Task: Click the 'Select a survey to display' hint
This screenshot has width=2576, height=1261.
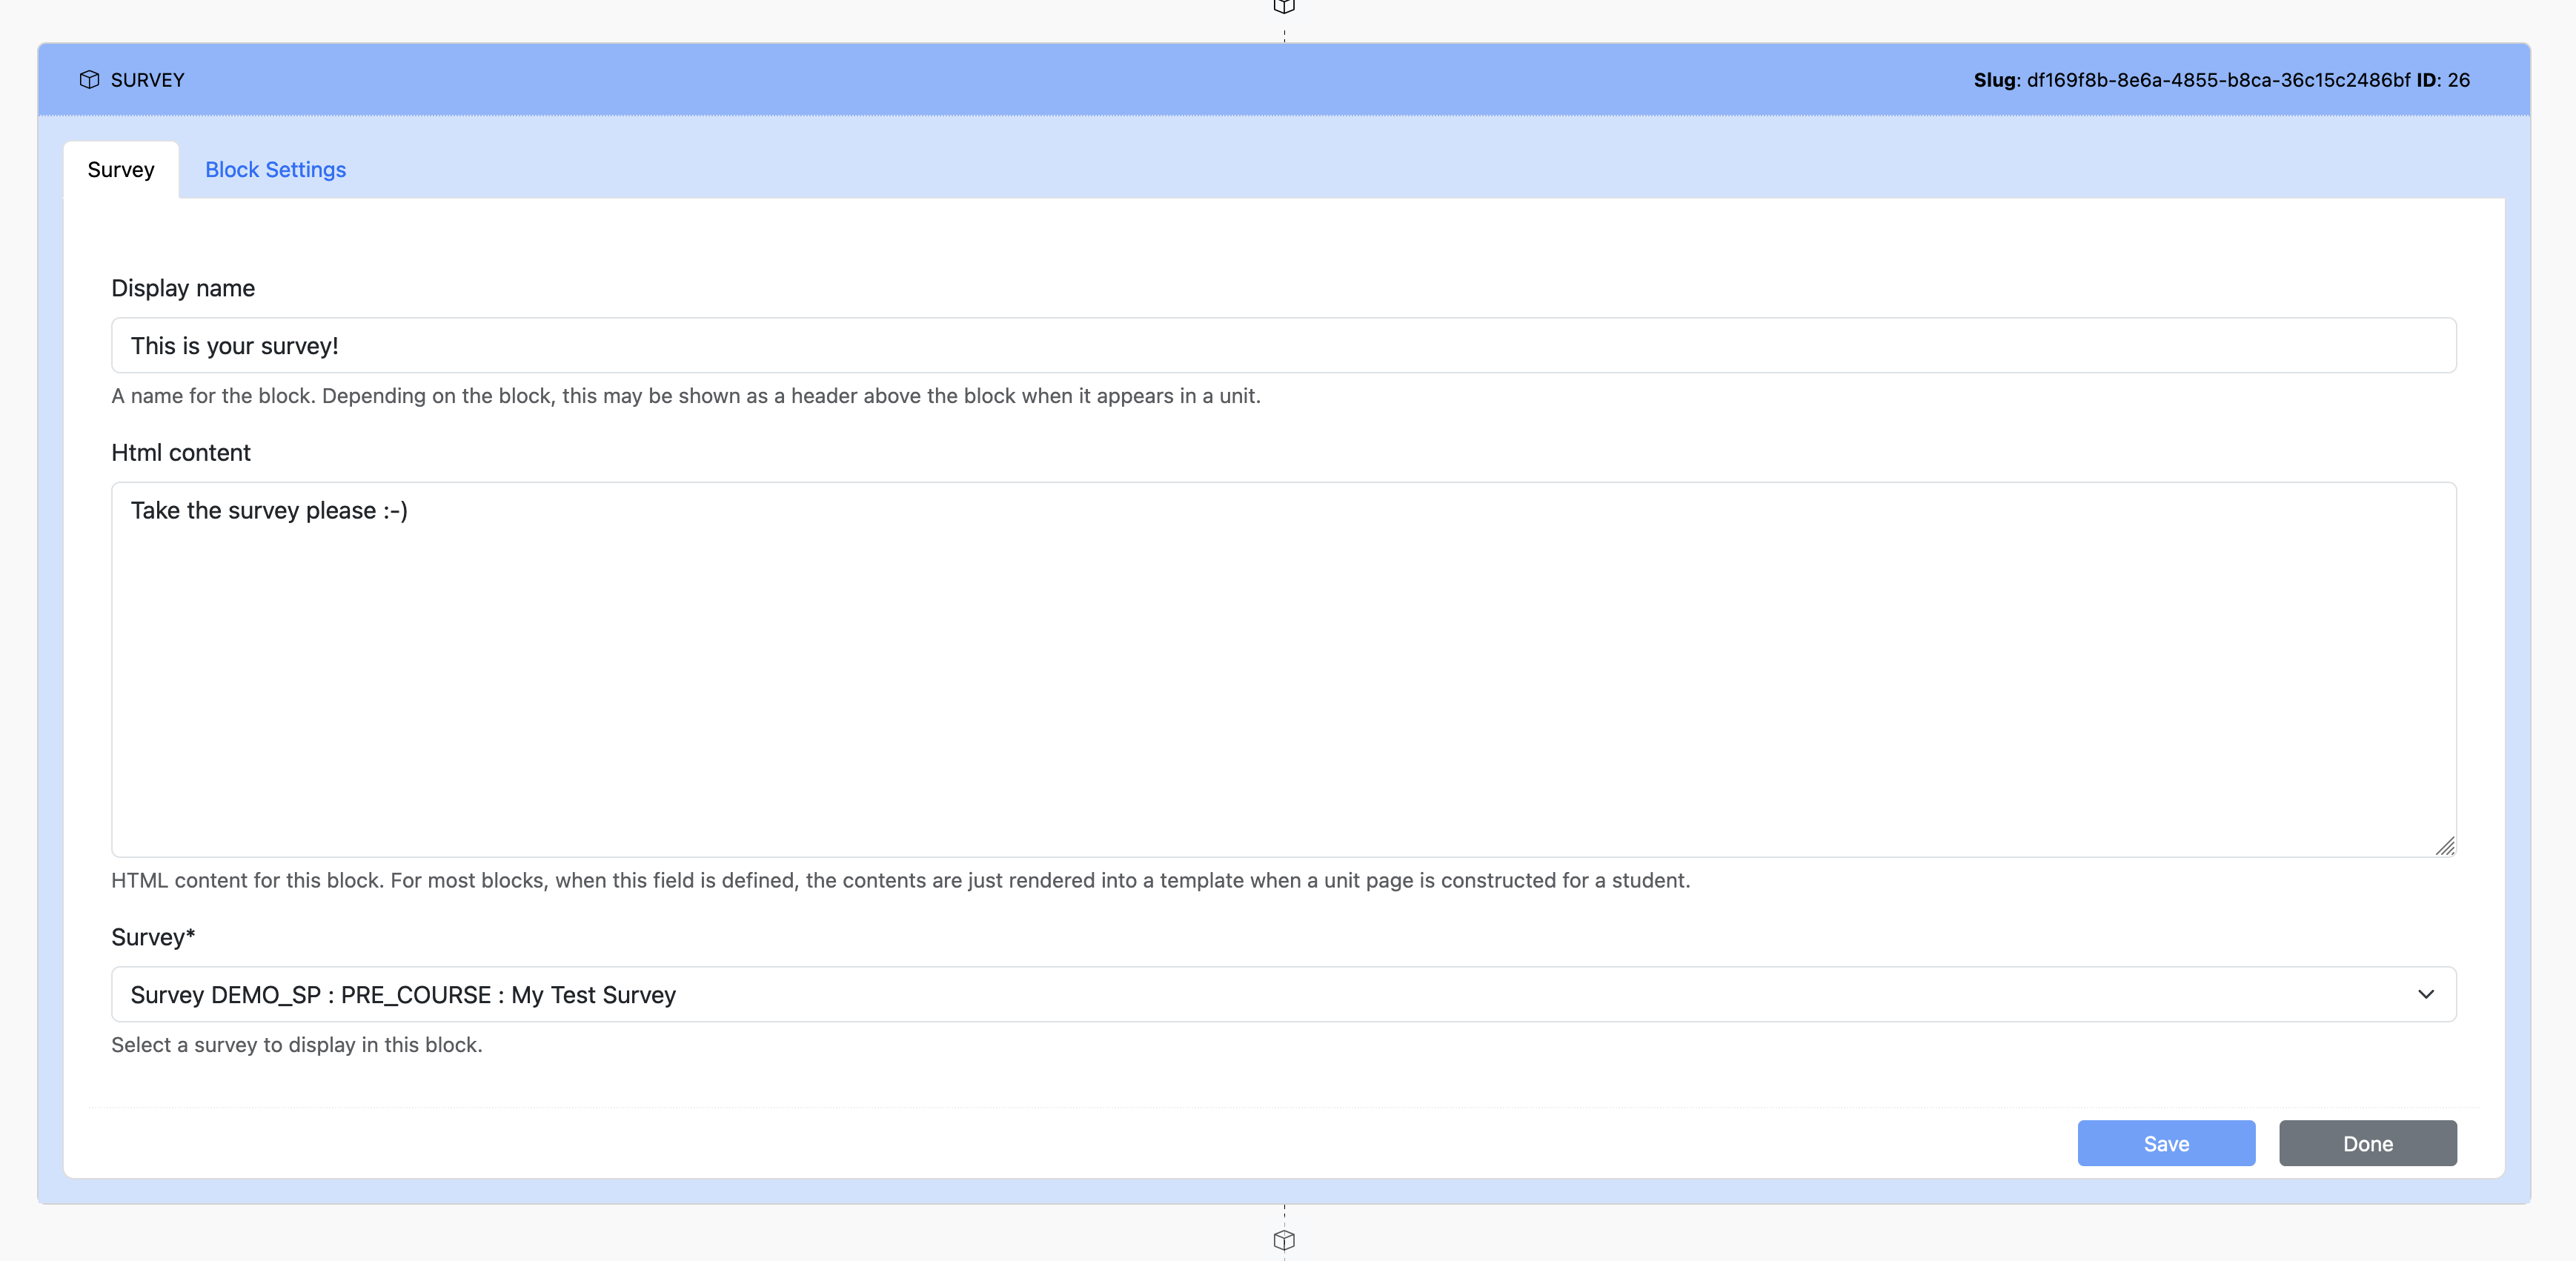Action: 297,1045
